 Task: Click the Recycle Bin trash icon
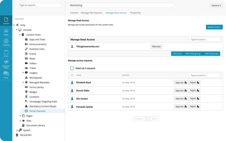point(17,135)
